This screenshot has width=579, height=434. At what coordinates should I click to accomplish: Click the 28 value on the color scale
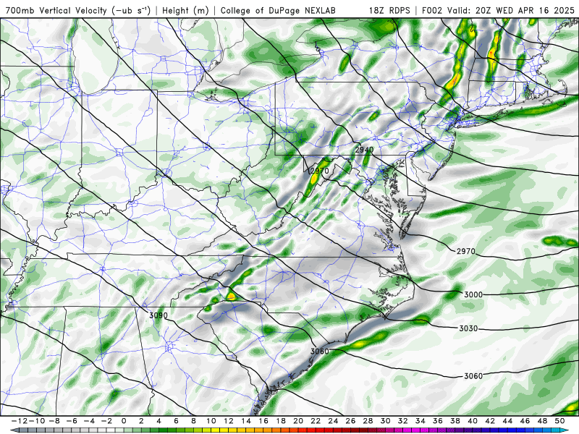pos(368,421)
